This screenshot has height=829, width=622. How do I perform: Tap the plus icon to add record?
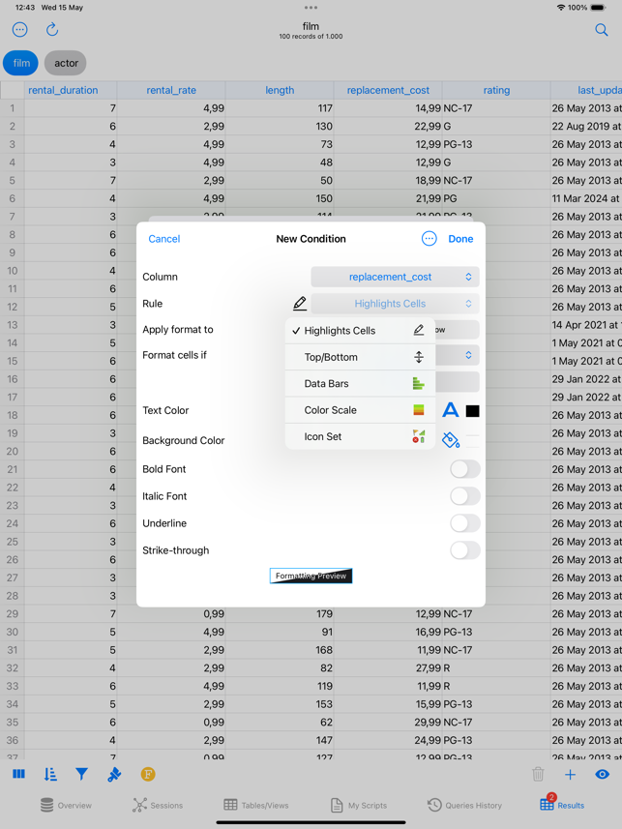pyautogui.click(x=570, y=774)
